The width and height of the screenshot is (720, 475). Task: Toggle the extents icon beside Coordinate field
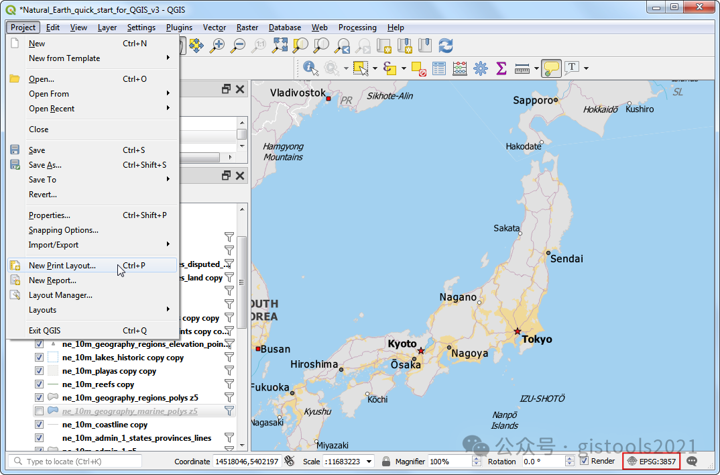(x=290, y=461)
